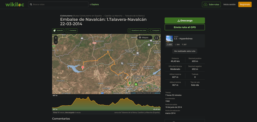Zoom out on the map

(56, 42)
